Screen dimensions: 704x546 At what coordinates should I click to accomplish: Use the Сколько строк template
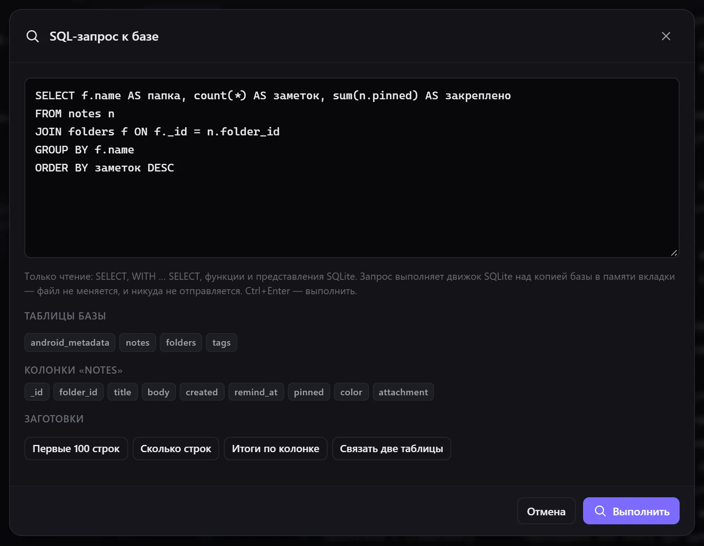point(176,449)
